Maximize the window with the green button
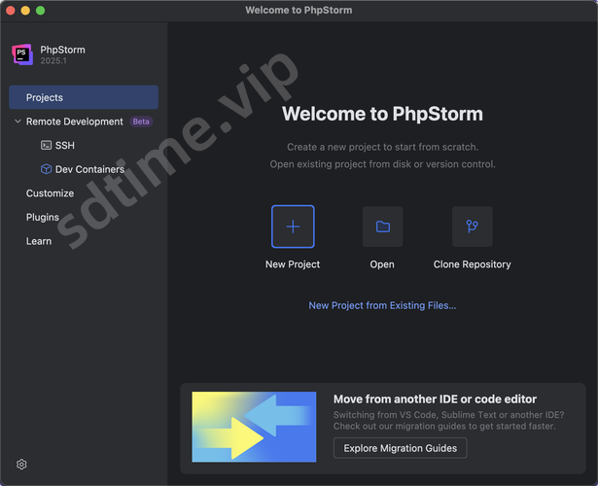 41,10
